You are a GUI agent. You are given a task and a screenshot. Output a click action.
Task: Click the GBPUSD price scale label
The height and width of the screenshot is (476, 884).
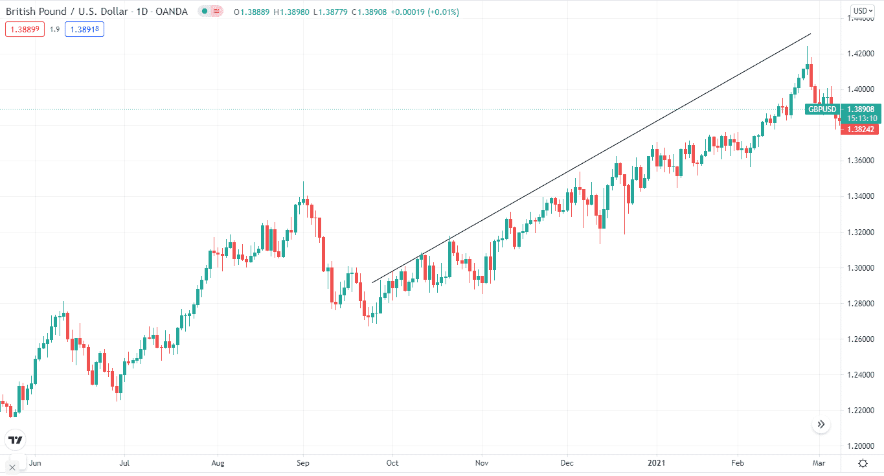pyautogui.click(x=822, y=109)
